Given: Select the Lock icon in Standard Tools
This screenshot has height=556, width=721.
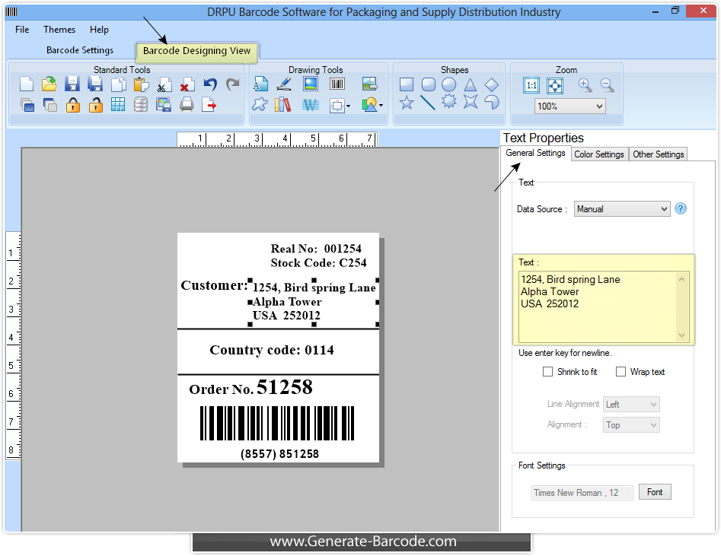Looking at the screenshot, I should click(x=73, y=104).
